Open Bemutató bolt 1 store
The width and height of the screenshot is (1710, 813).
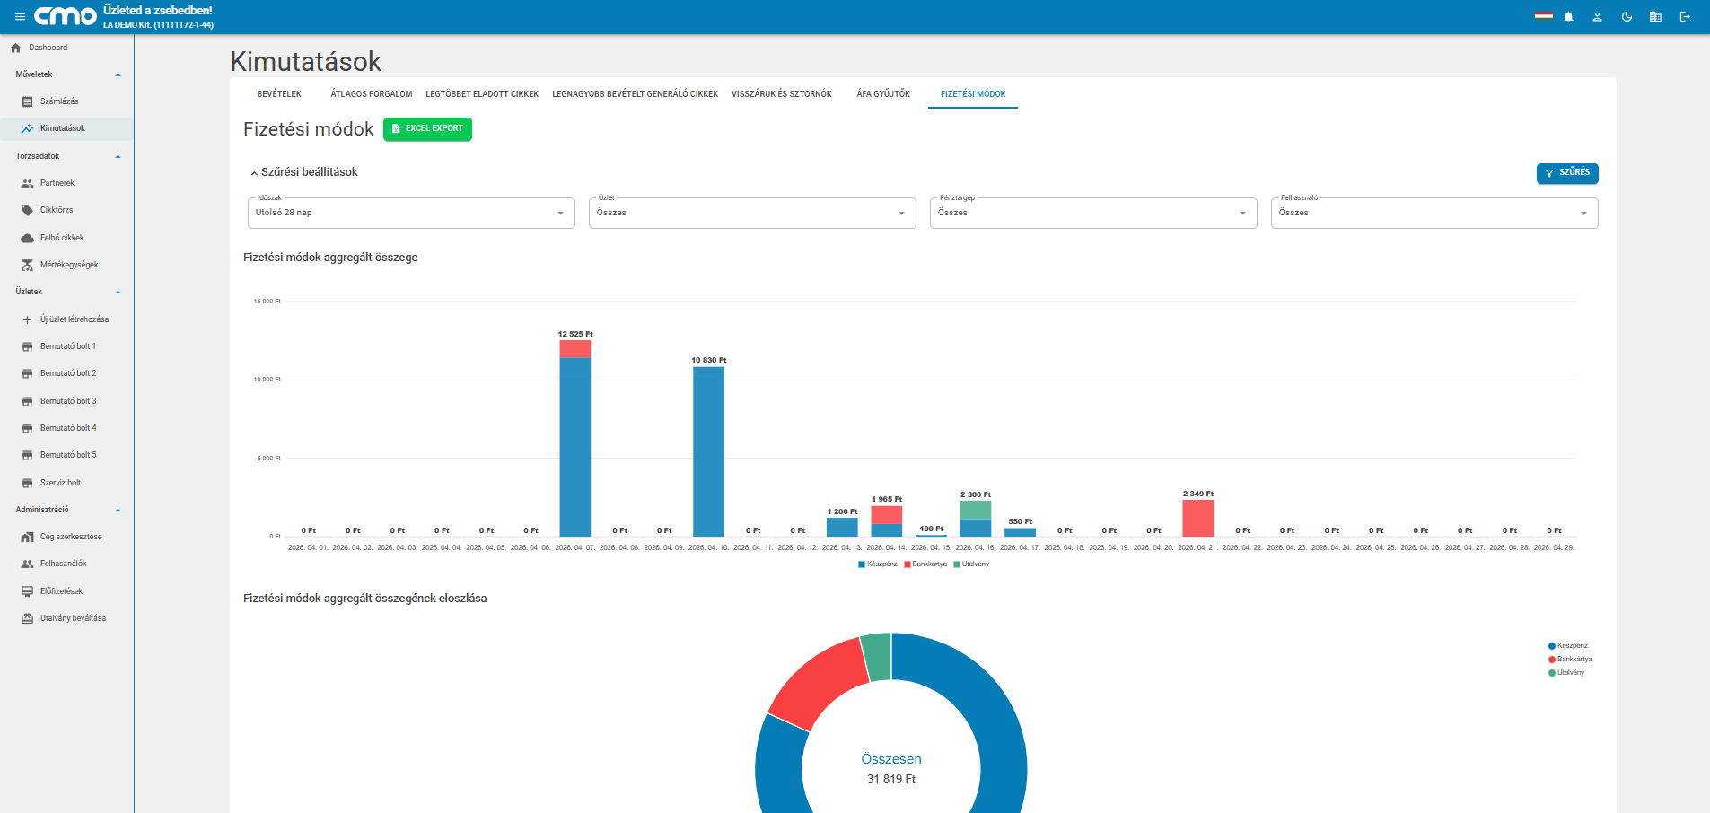66,346
